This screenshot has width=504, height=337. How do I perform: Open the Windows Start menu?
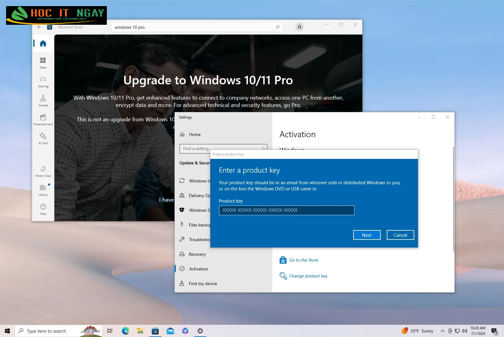[x=7, y=331]
